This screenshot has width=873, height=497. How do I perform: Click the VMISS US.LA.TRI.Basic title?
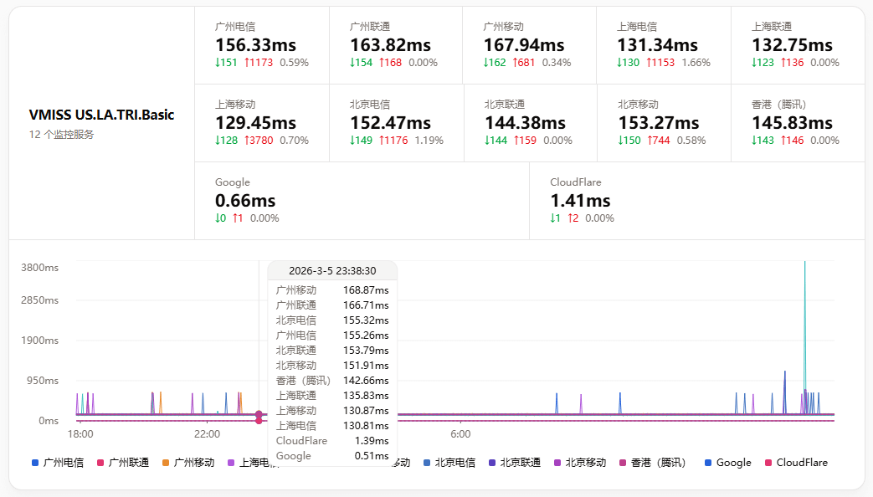(x=101, y=115)
